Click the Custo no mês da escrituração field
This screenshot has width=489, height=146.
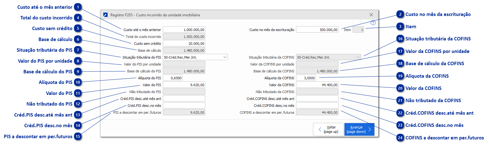pos(317,30)
